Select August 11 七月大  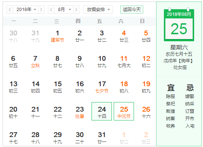pyautogui.click(x=124, y=62)
